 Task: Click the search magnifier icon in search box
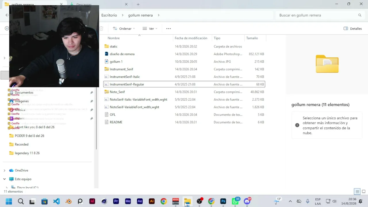(360, 15)
